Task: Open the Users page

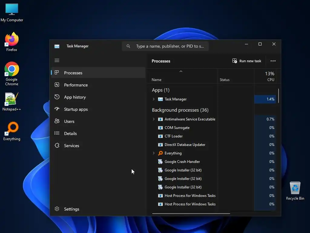Action: pyautogui.click(x=98, y=121)
